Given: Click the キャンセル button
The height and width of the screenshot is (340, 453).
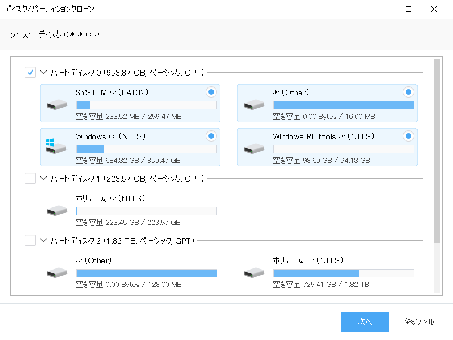Looking at the screenshot, I should click(419, 322).
